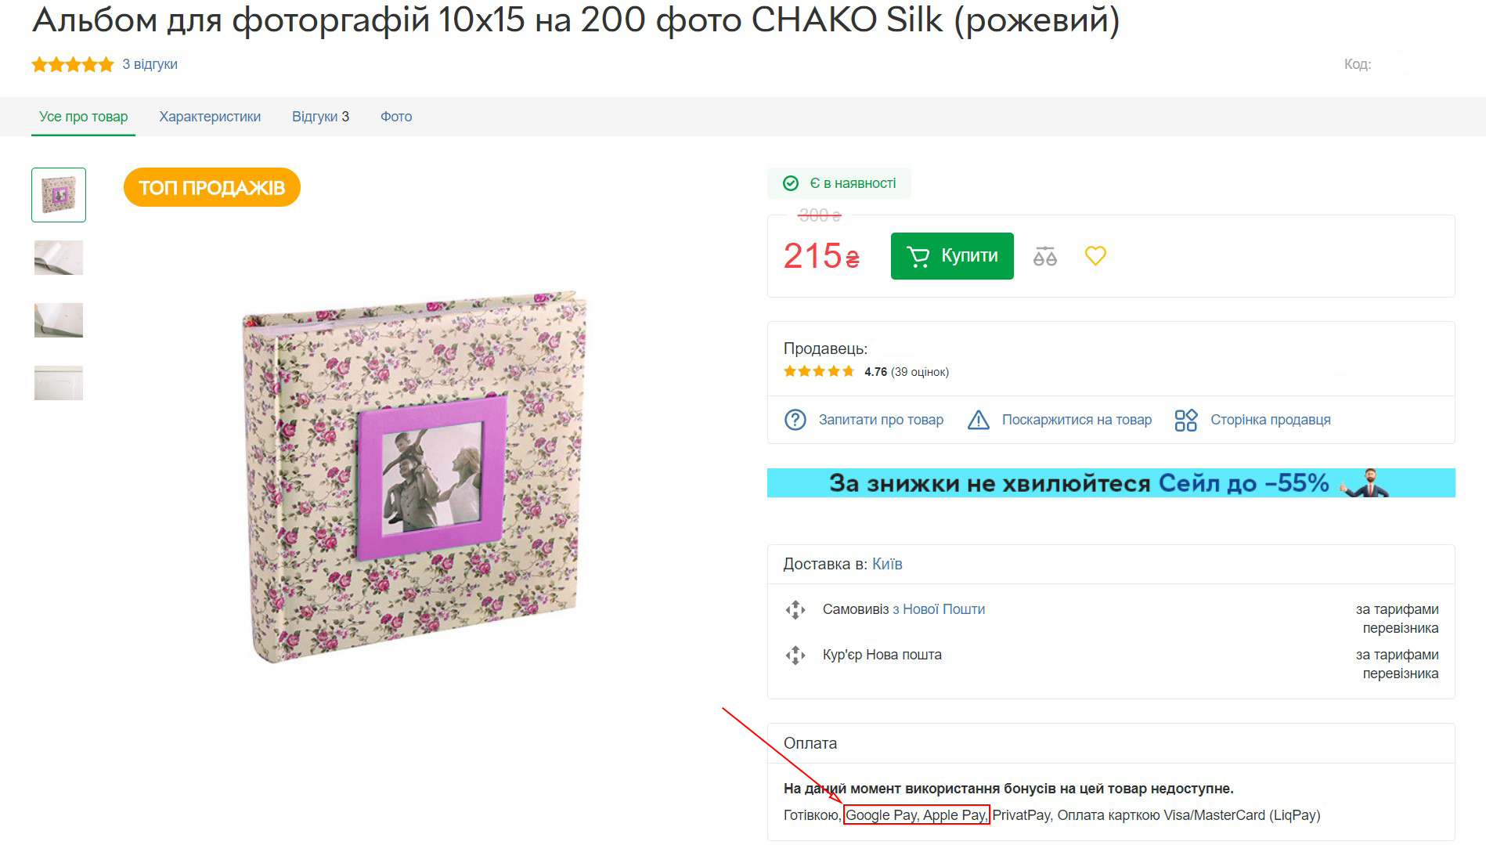Open Сторінка продавця link
This screenshot has height=845, width=1486.
click(1270, 420)
